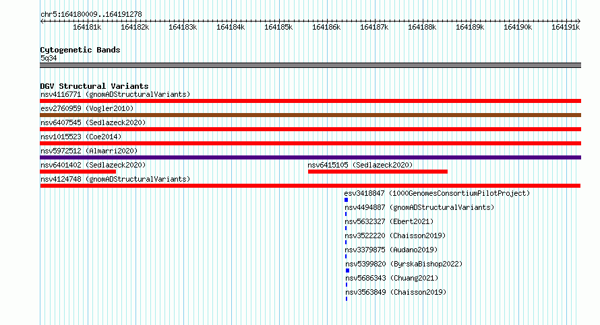Open the nsv3379875 Audano2019 variant label

point(391,250)
